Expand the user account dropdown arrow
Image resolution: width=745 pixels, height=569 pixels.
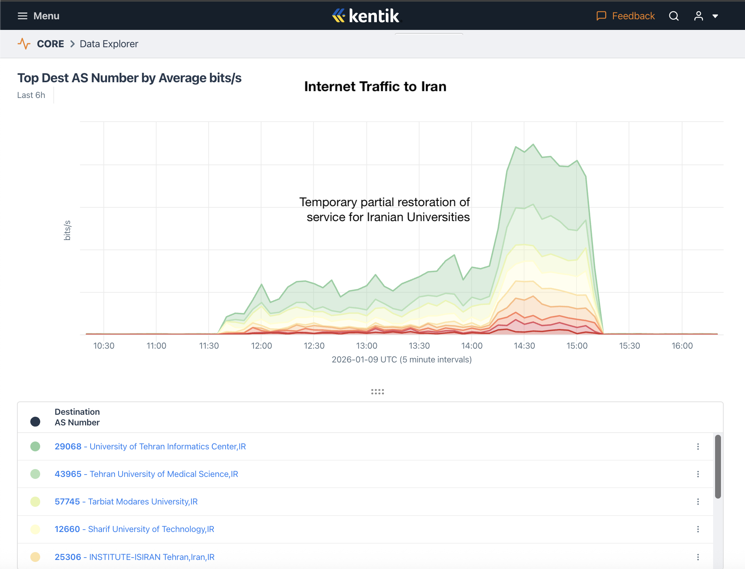tap(715, 16)
